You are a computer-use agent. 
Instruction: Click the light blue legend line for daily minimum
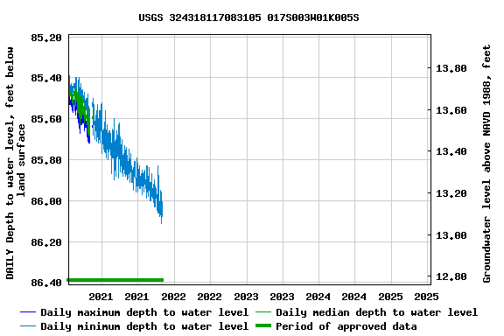click(28, 326)
